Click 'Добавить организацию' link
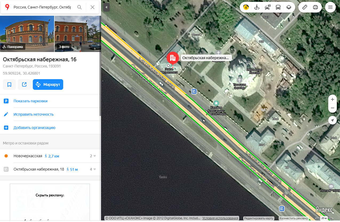The image size is (340, 222). 34,128
